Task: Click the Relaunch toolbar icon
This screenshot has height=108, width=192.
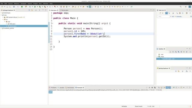Action: [x=26, y=7]
